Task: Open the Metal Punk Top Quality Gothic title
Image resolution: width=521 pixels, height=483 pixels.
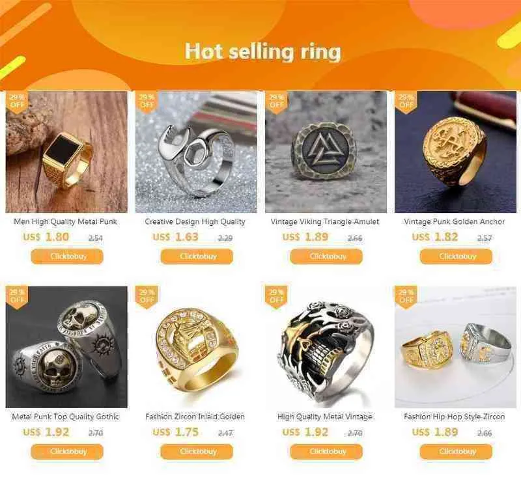Action: pyautogui.click(x=66, y=417)
